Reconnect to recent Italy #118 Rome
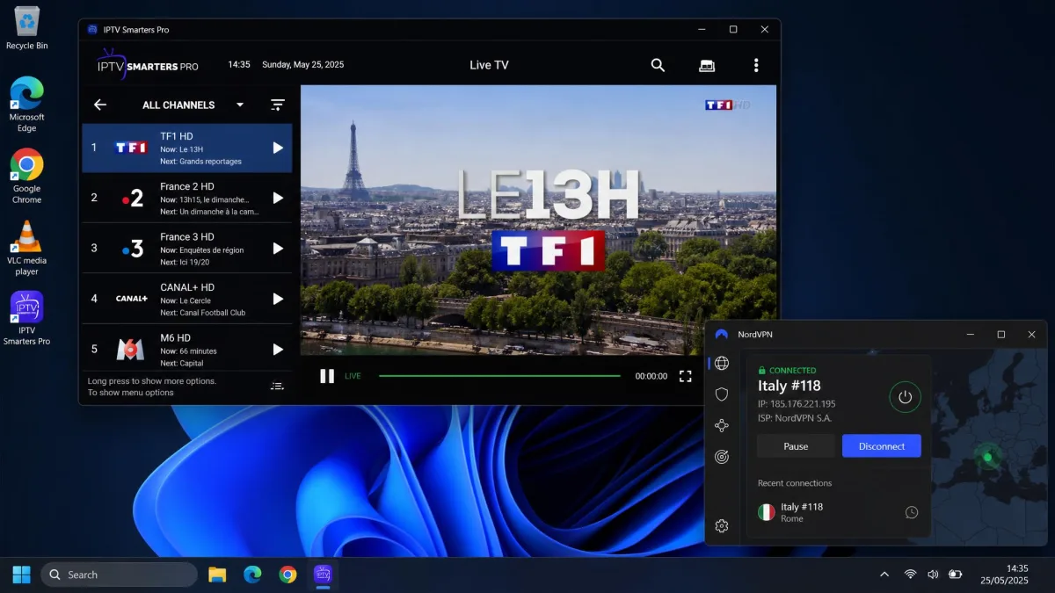Image resolution: width=1055 pixels, height=593 pixels. pos(839,512)
